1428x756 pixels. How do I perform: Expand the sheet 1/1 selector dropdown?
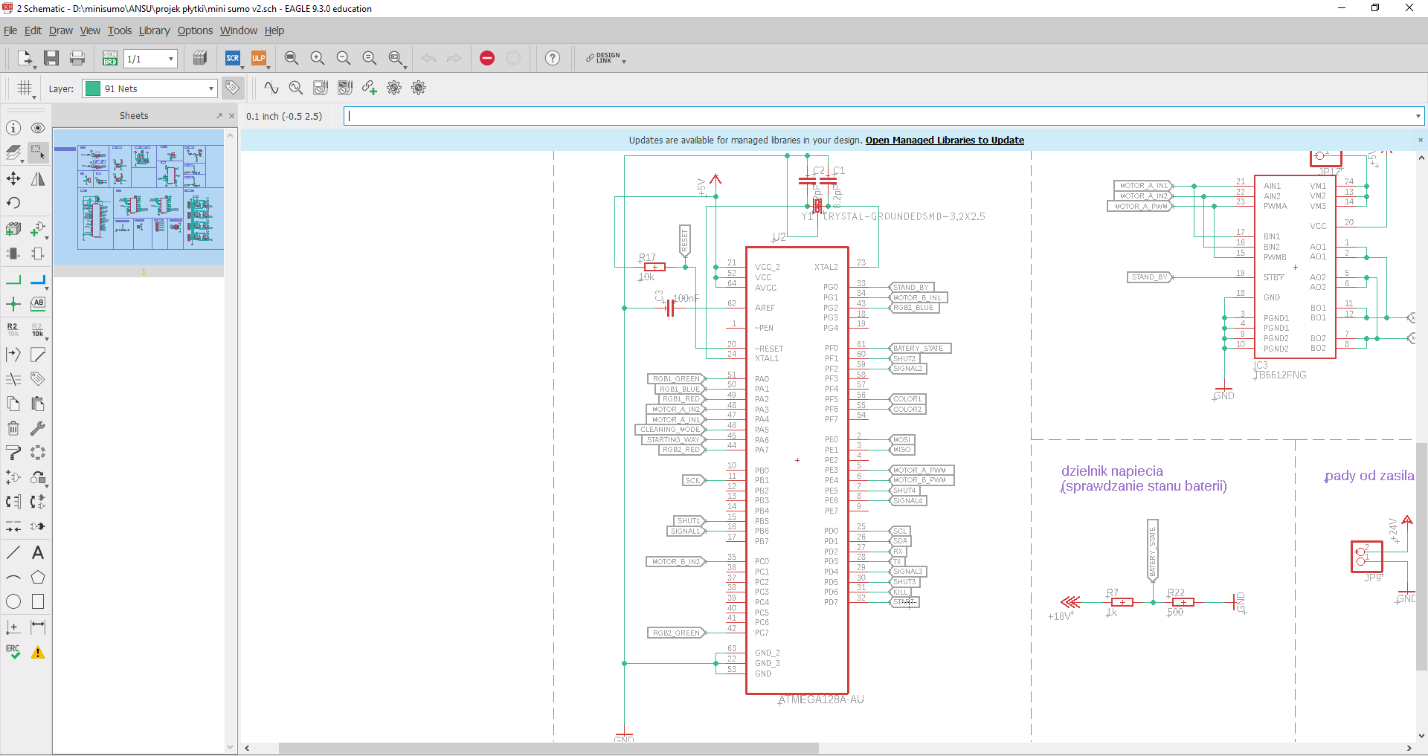click(170, 59)
